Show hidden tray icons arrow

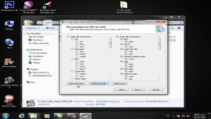(x=173, y=116)
